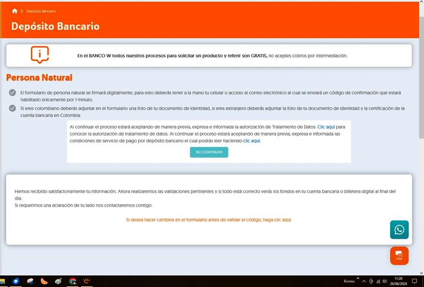The height and width of the screenshot is (287, 424).
Task: Expand the Bureau toolbar double chevron
Action: pos(358,279)
